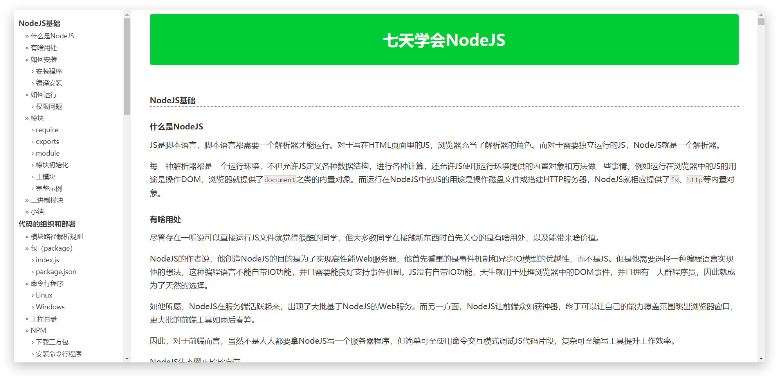Go to 二进制模块 in sidebar
This screenshot has width=779, height=380.
pos(47,200)
